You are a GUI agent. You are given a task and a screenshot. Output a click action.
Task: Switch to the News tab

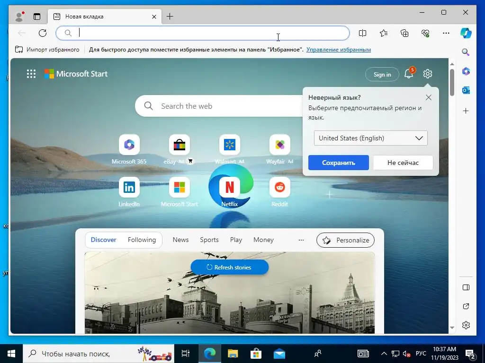pyautogui.click(x=180, y=240)
